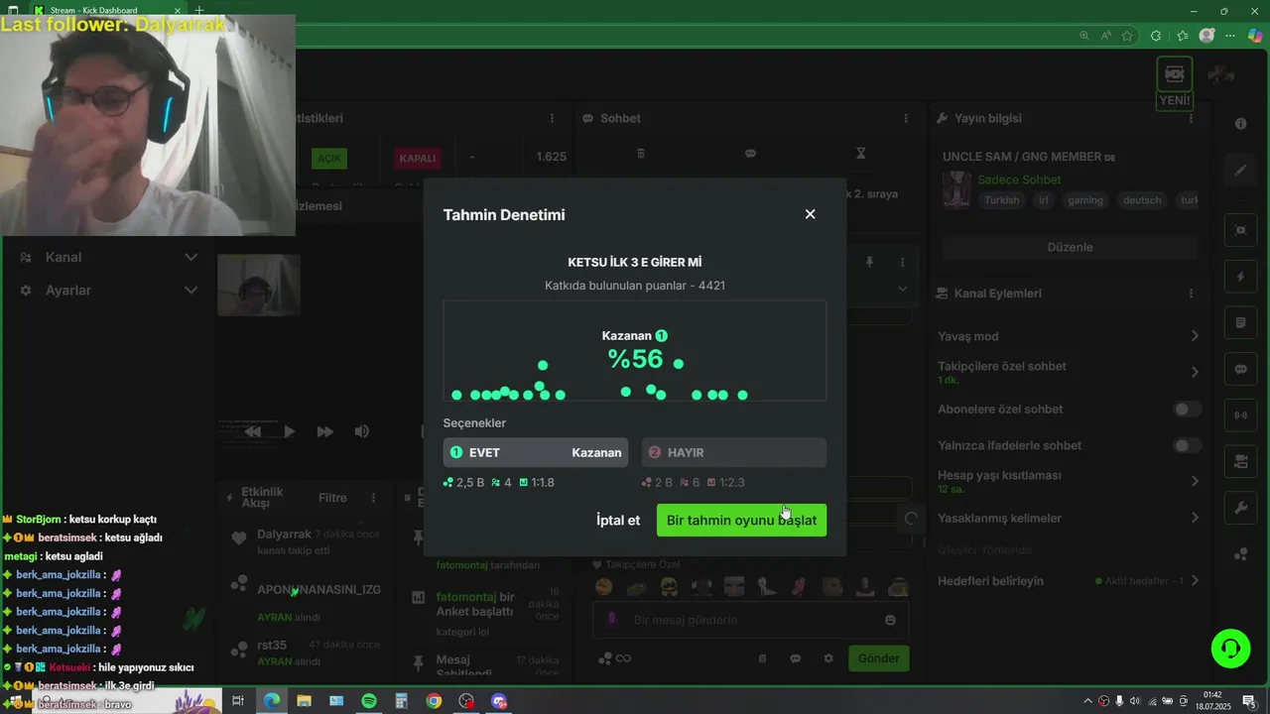Click the hourglass icon in Sohbet panel
The image size is (1270, 714).
860,154
